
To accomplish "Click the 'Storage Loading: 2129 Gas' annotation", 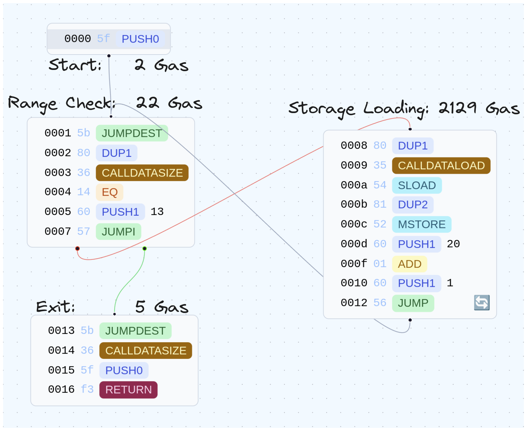I will point(404,109).
